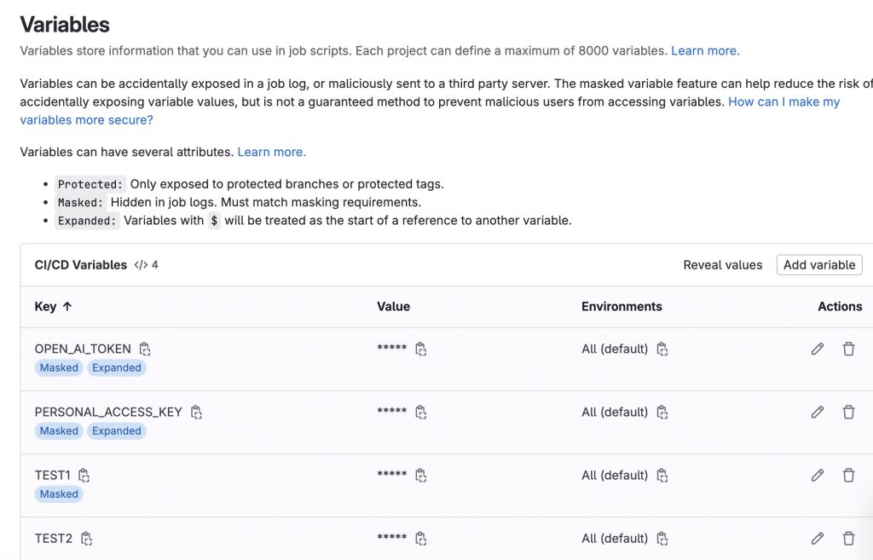Copy the TEST1 variable value
This screenshot has height=560, width=873.
point(420,475)
